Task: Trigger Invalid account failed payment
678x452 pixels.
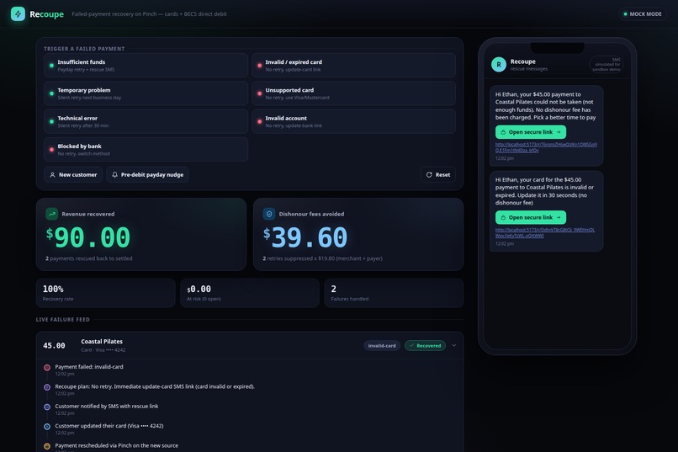Action: pyautogui.click(x=353, y=121)
